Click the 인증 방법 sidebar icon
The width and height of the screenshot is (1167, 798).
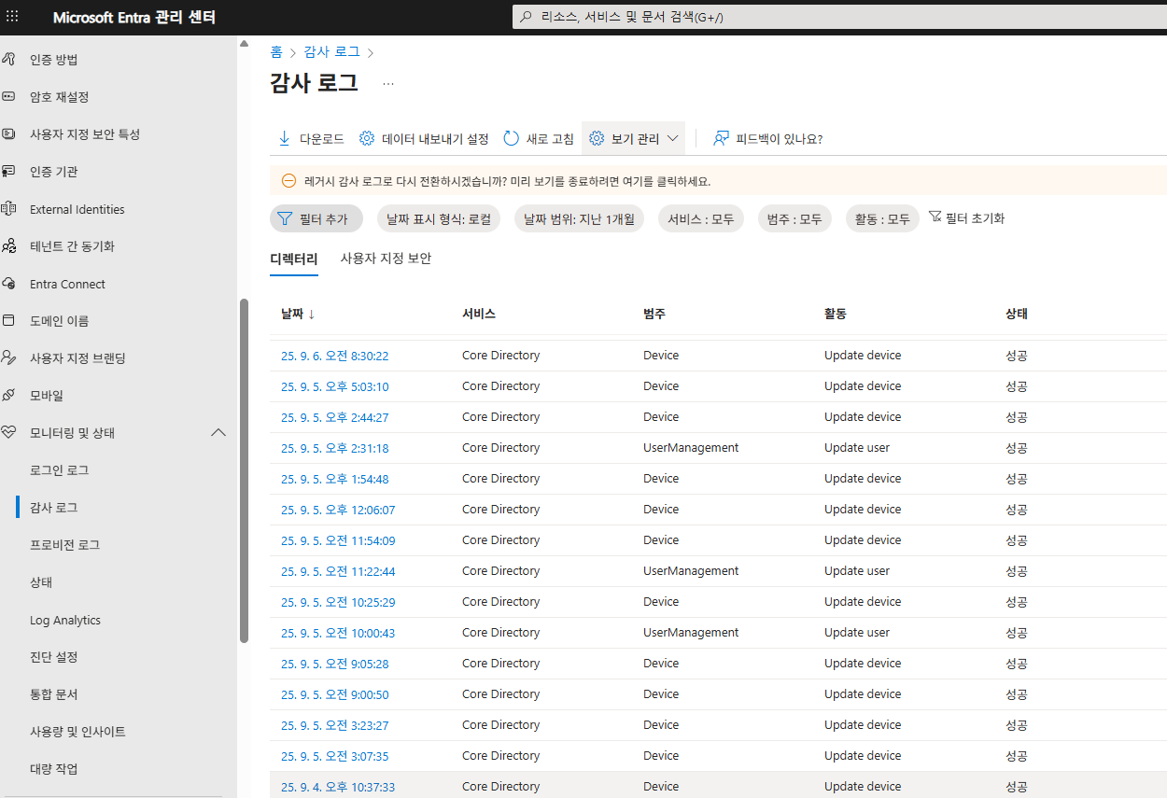[x=8, y=60]
